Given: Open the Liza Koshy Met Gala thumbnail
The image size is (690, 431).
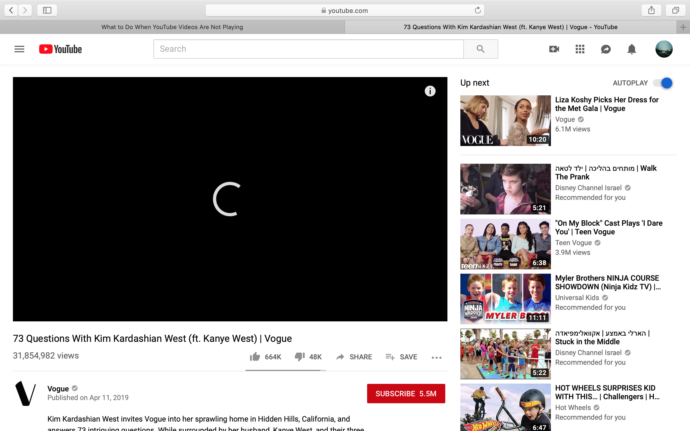Looking at the screenshot, I should (x=505, y=121).
